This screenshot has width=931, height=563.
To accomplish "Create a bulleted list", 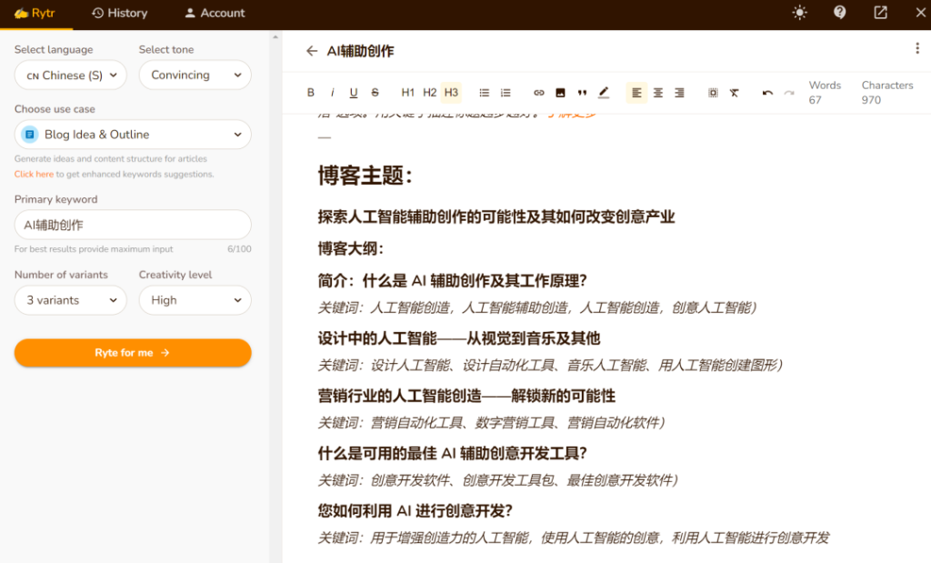I will [483, 92].
